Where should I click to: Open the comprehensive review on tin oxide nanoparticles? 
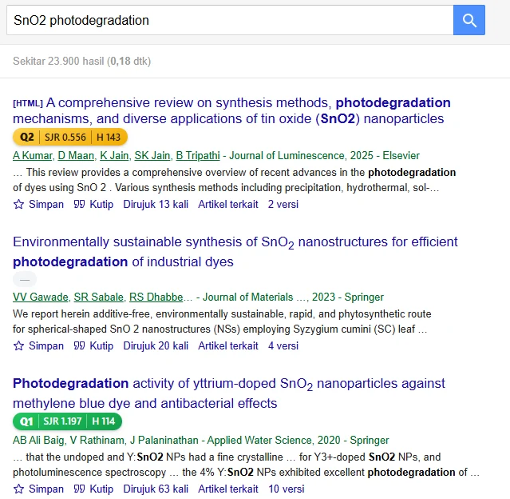tap(231, 110)
